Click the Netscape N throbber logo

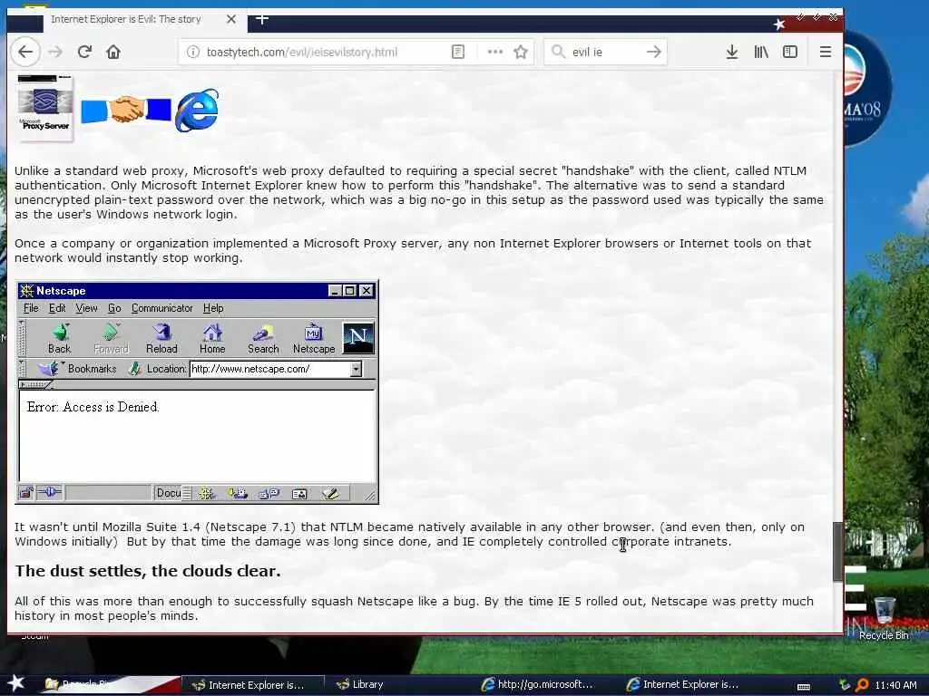358,338
